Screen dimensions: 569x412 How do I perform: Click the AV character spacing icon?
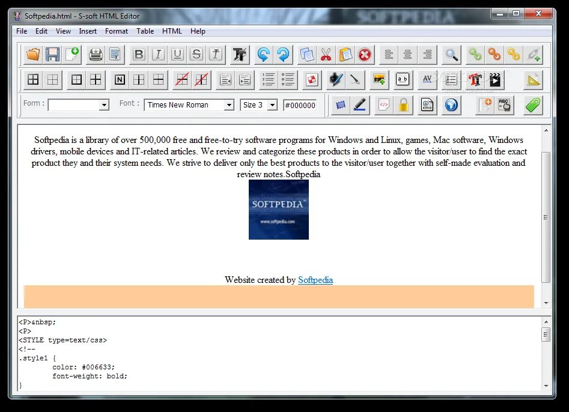427,79
